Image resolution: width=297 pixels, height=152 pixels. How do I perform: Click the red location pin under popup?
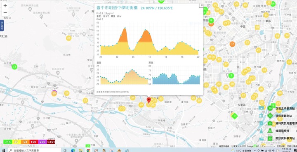pos(149,100)
